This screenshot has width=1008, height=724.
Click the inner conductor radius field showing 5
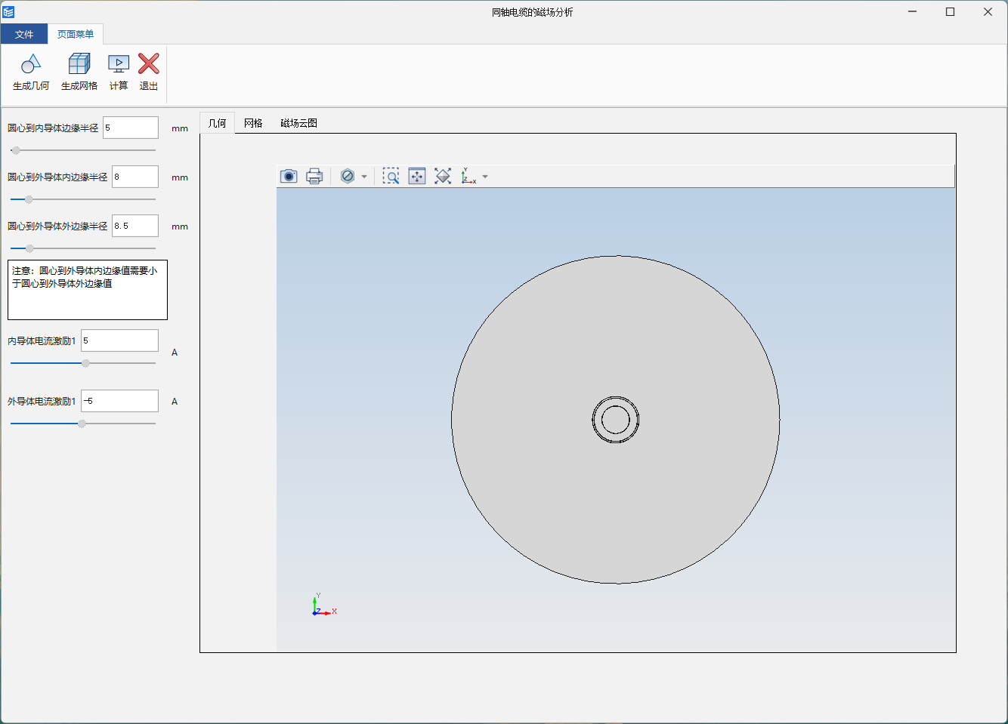pos(131,128)
